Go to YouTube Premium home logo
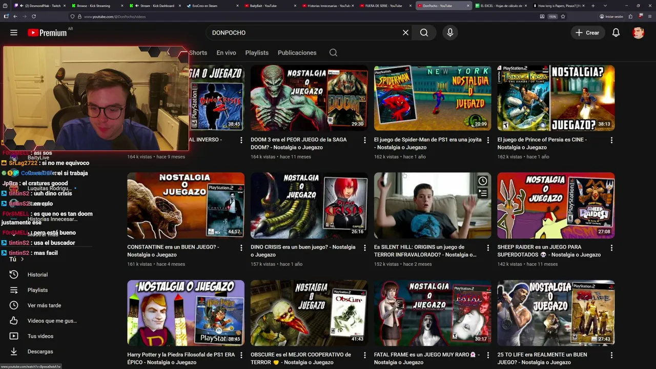Viewport: 656px width, 369px height. [x=47, y=32]
